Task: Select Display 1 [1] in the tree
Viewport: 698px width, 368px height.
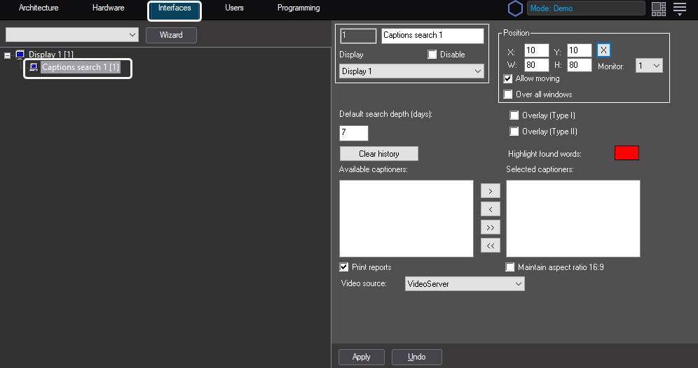Action: (x=50, y=55)
